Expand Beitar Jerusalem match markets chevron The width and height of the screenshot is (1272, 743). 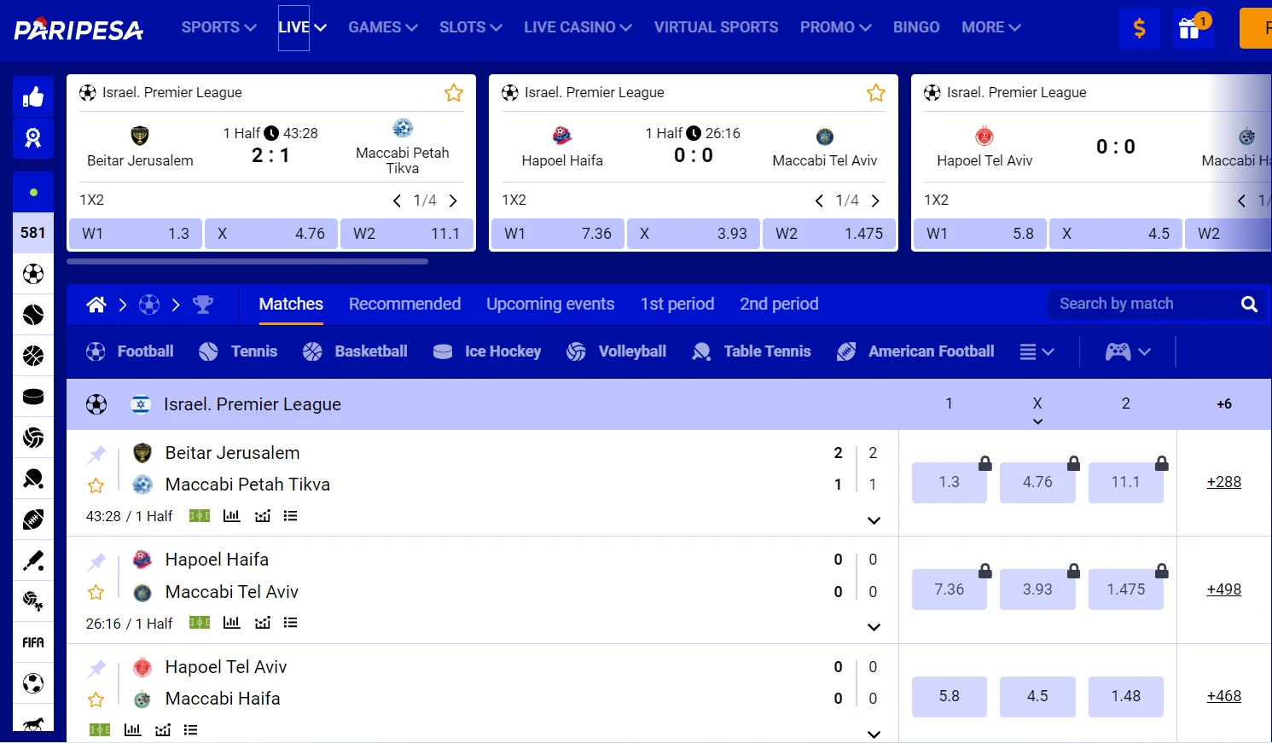[x=874, y=520]
